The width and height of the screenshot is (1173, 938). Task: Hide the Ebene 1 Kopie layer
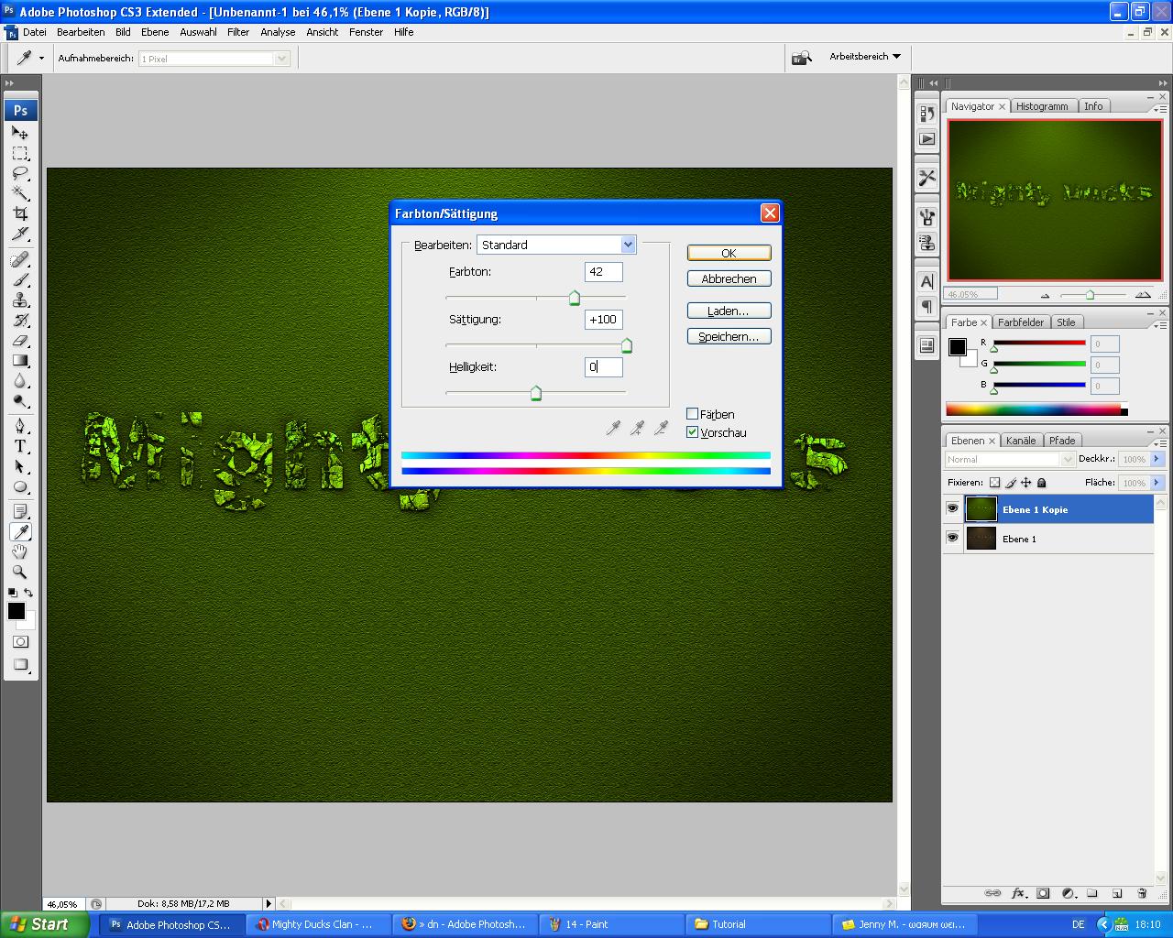click(x=952, y=508)
